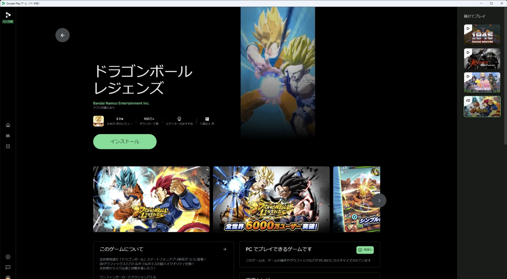Click the このゲームについて heading
Viewport: 507px width, 279px height.
point(121,249)
